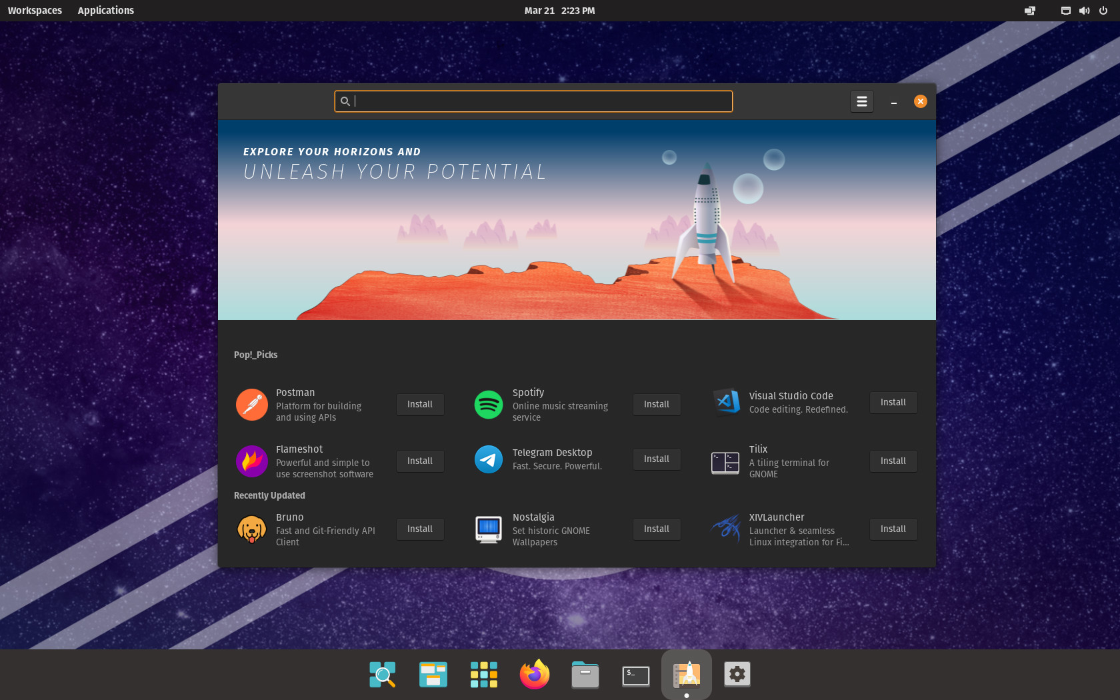This screenshot has height=700, width=1120.
Task: Open the Flameshot app icon
Action: pos(252,461)
